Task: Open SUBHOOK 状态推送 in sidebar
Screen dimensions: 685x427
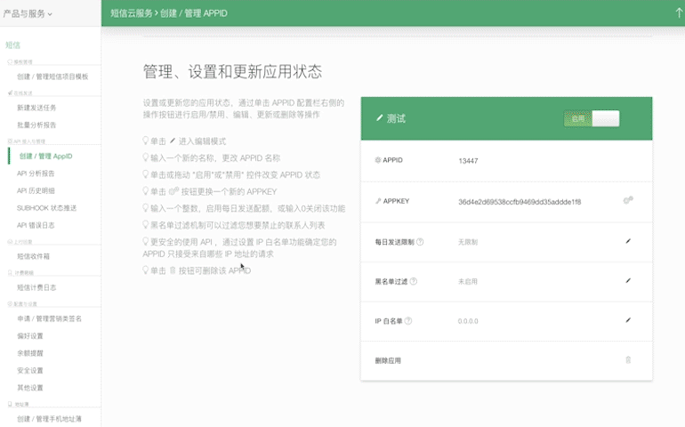Action: pyautogui.click(x=46, y=208)
